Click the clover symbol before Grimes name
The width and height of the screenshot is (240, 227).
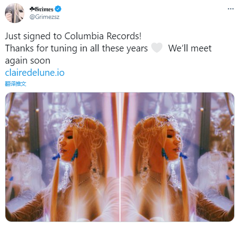pos(32,9)
